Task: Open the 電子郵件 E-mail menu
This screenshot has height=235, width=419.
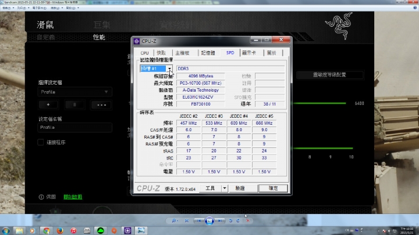Action: point(41,8)
